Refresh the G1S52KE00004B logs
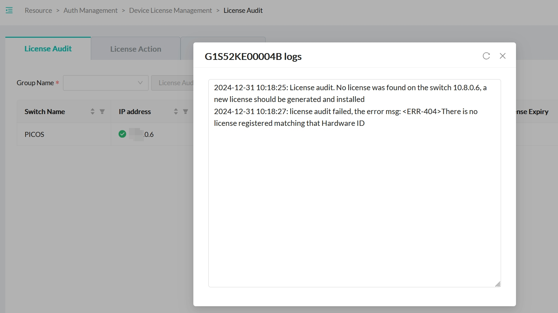The width and height of the screenshot is (558, 313). 486,56
